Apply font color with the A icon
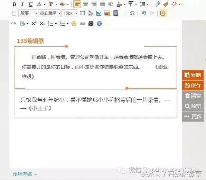Image resolution: width=206 pixels, height=180 pixels. point(39,4)
